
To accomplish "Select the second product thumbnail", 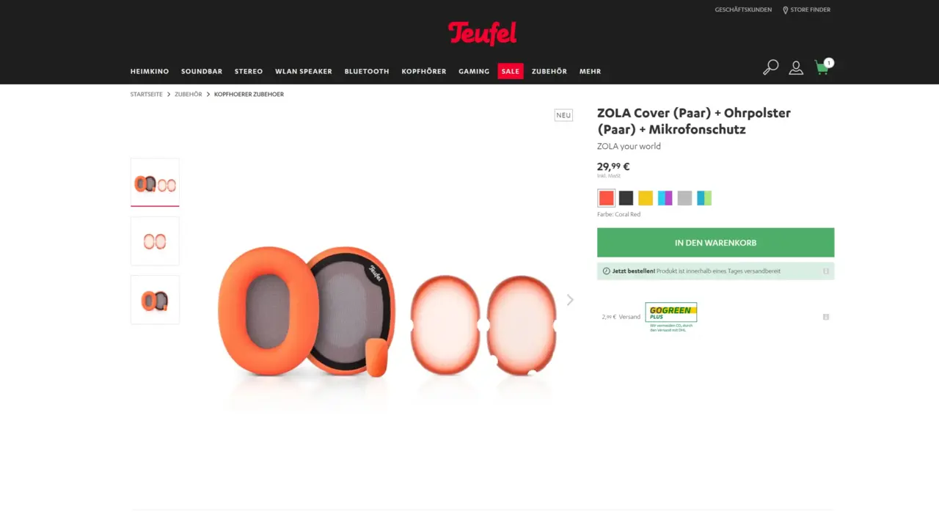I will pos(155,241).
